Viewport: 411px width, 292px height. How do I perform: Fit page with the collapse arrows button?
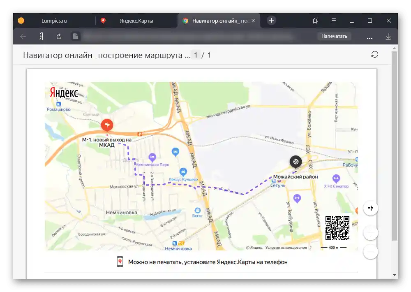tap(371, 209)
